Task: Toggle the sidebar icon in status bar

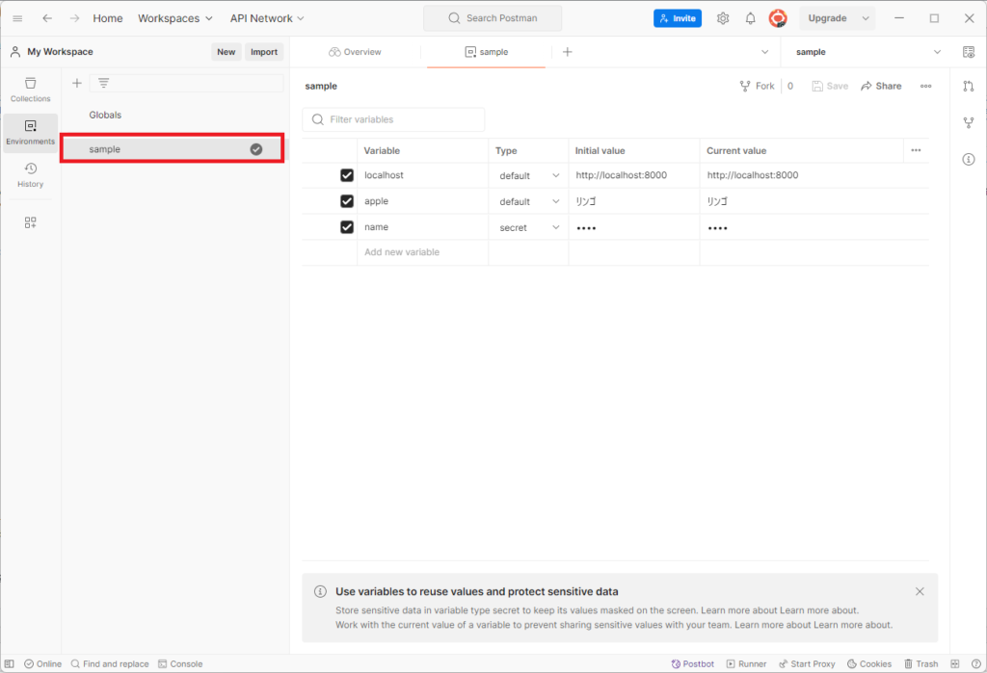Action: click(x=10, y=663)
